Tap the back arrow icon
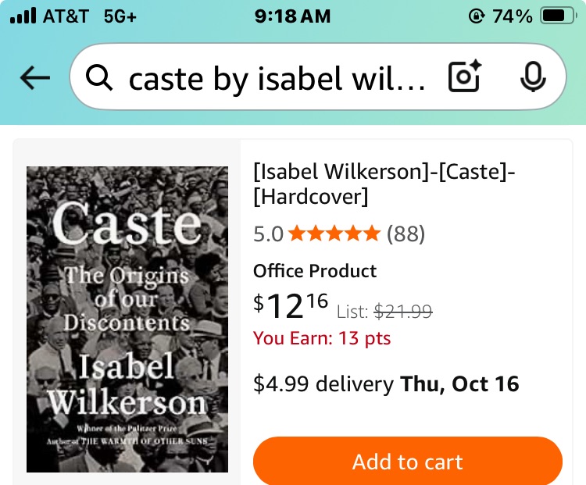This screenshot has height=485, width=586. point(34,77)
